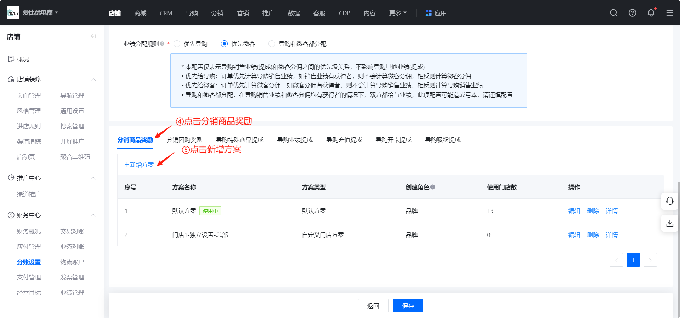Select the 导购开卡提成 tab
Screen dimensions: 680x318
point(393,140)
